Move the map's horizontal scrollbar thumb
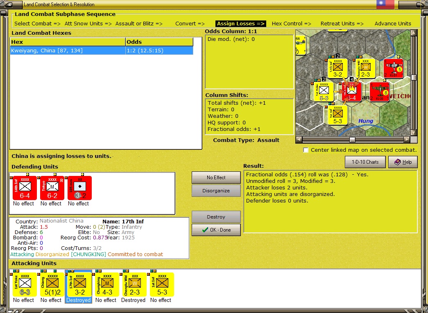This screenshot has width=428, height=313. pos(352,140)
